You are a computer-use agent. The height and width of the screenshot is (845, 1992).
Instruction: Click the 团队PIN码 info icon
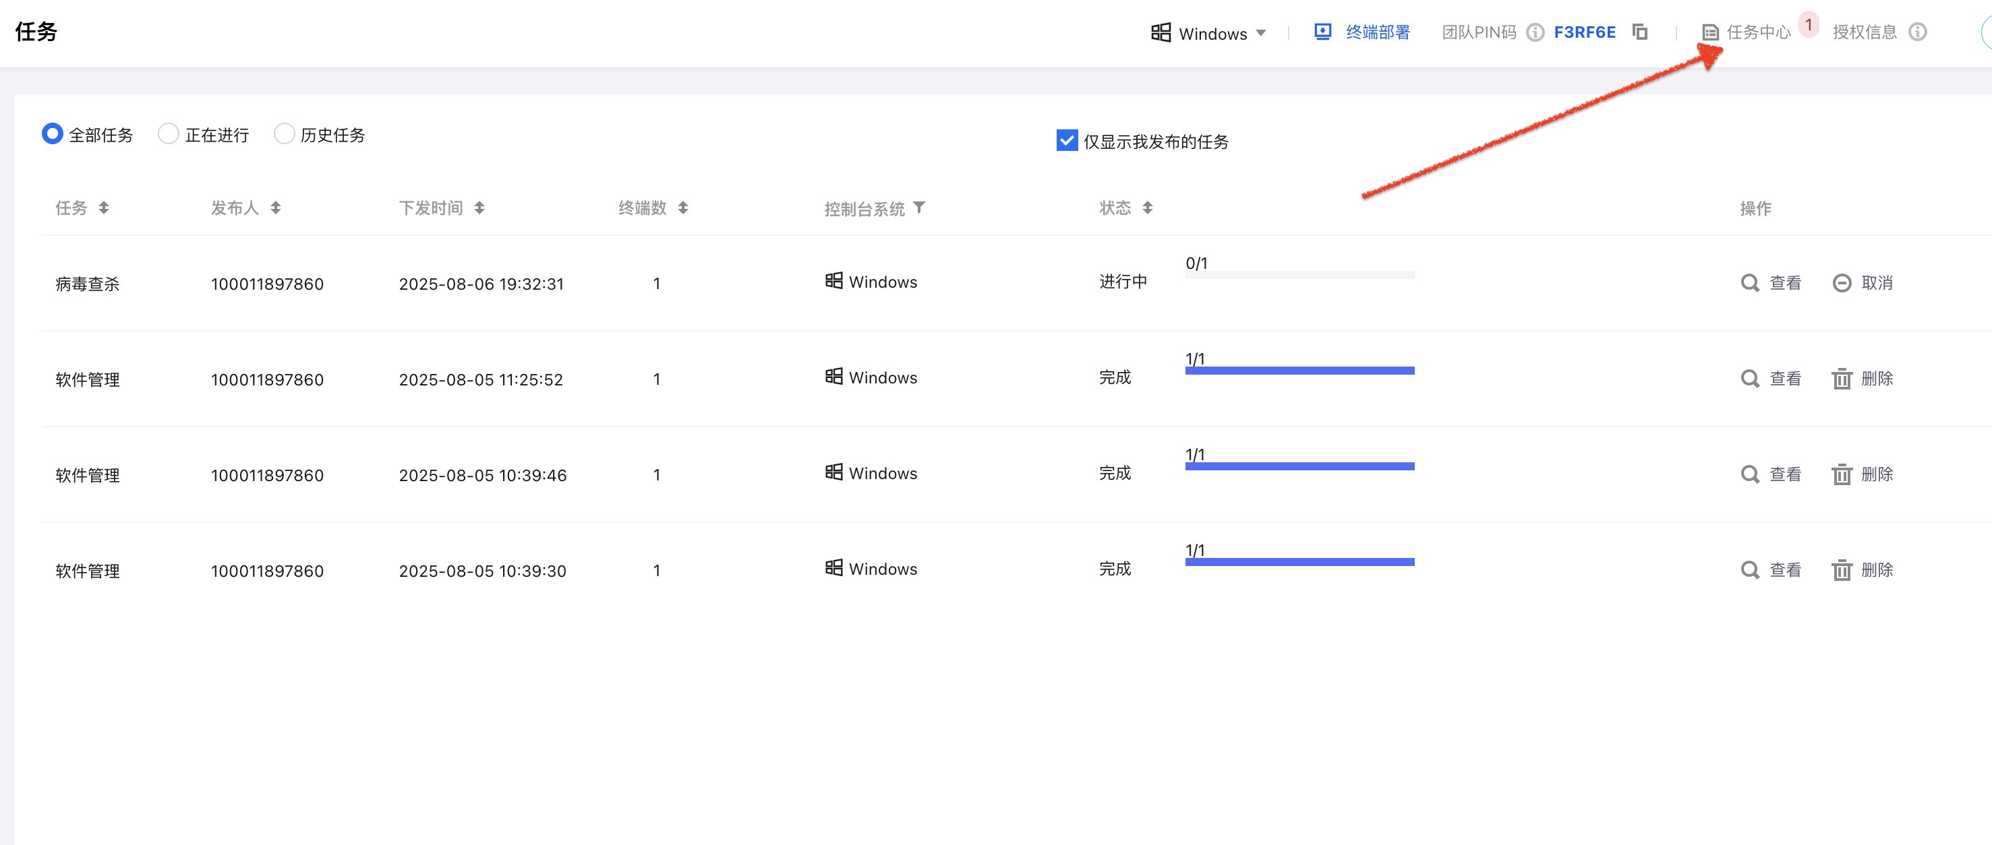point(1535,32)
